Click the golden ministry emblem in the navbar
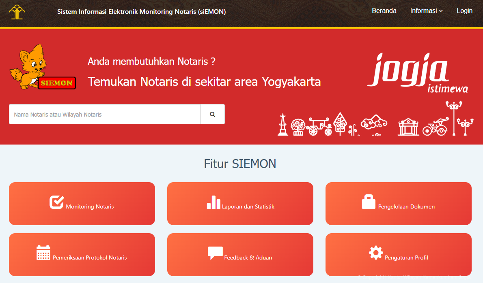483x283 pixels. point(17,12)
